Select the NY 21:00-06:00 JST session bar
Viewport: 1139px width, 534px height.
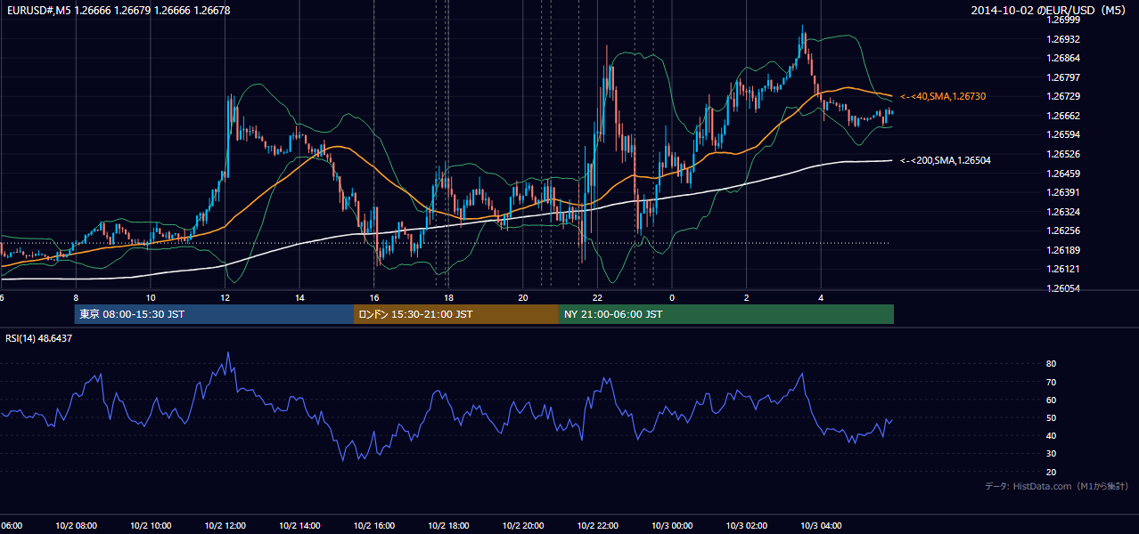[x=726, y=314]
